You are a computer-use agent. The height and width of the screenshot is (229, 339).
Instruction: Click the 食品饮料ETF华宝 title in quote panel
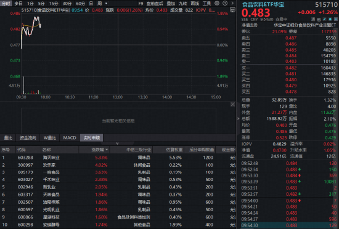coord(263,4)
